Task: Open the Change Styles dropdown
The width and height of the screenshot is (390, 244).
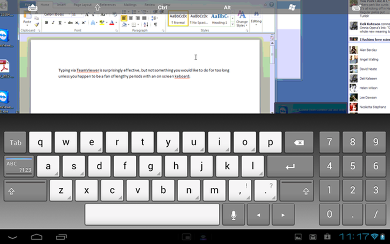Action: pos(242,18)
